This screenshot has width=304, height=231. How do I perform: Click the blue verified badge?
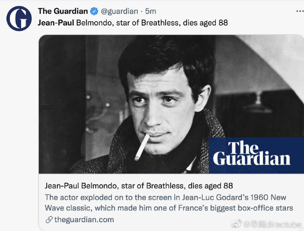(94, 11)
